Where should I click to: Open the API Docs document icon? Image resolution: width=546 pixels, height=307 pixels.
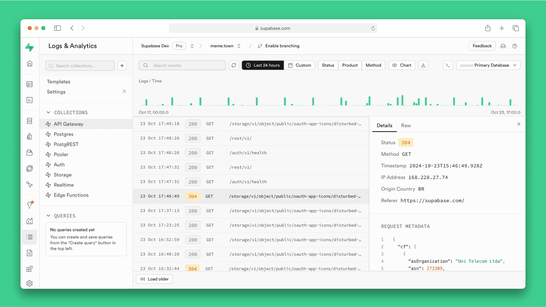coord(30,253)
